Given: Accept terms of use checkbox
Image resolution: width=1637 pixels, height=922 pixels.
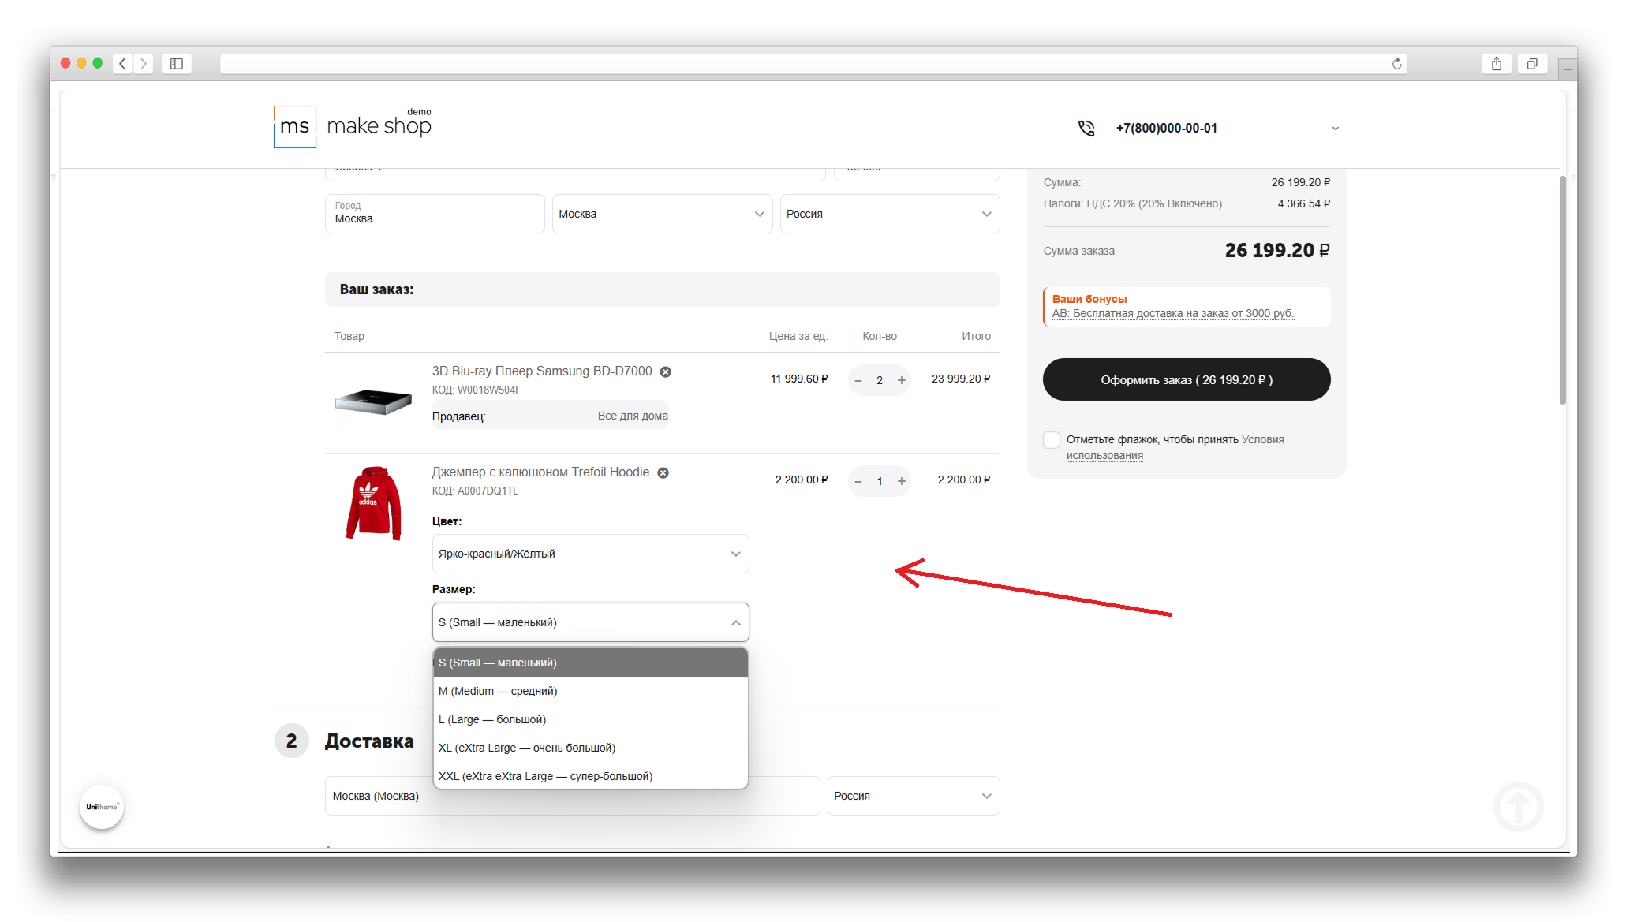Looking at the screenshot, I should (1051, 440).
